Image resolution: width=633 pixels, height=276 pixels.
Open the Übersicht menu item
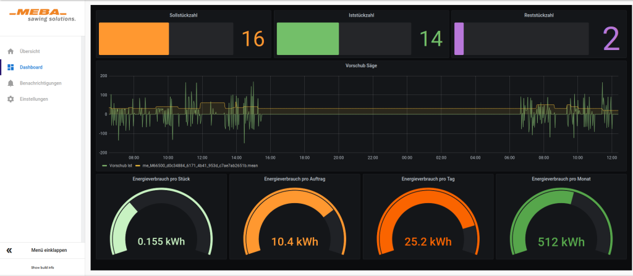[x=30, y=51]
